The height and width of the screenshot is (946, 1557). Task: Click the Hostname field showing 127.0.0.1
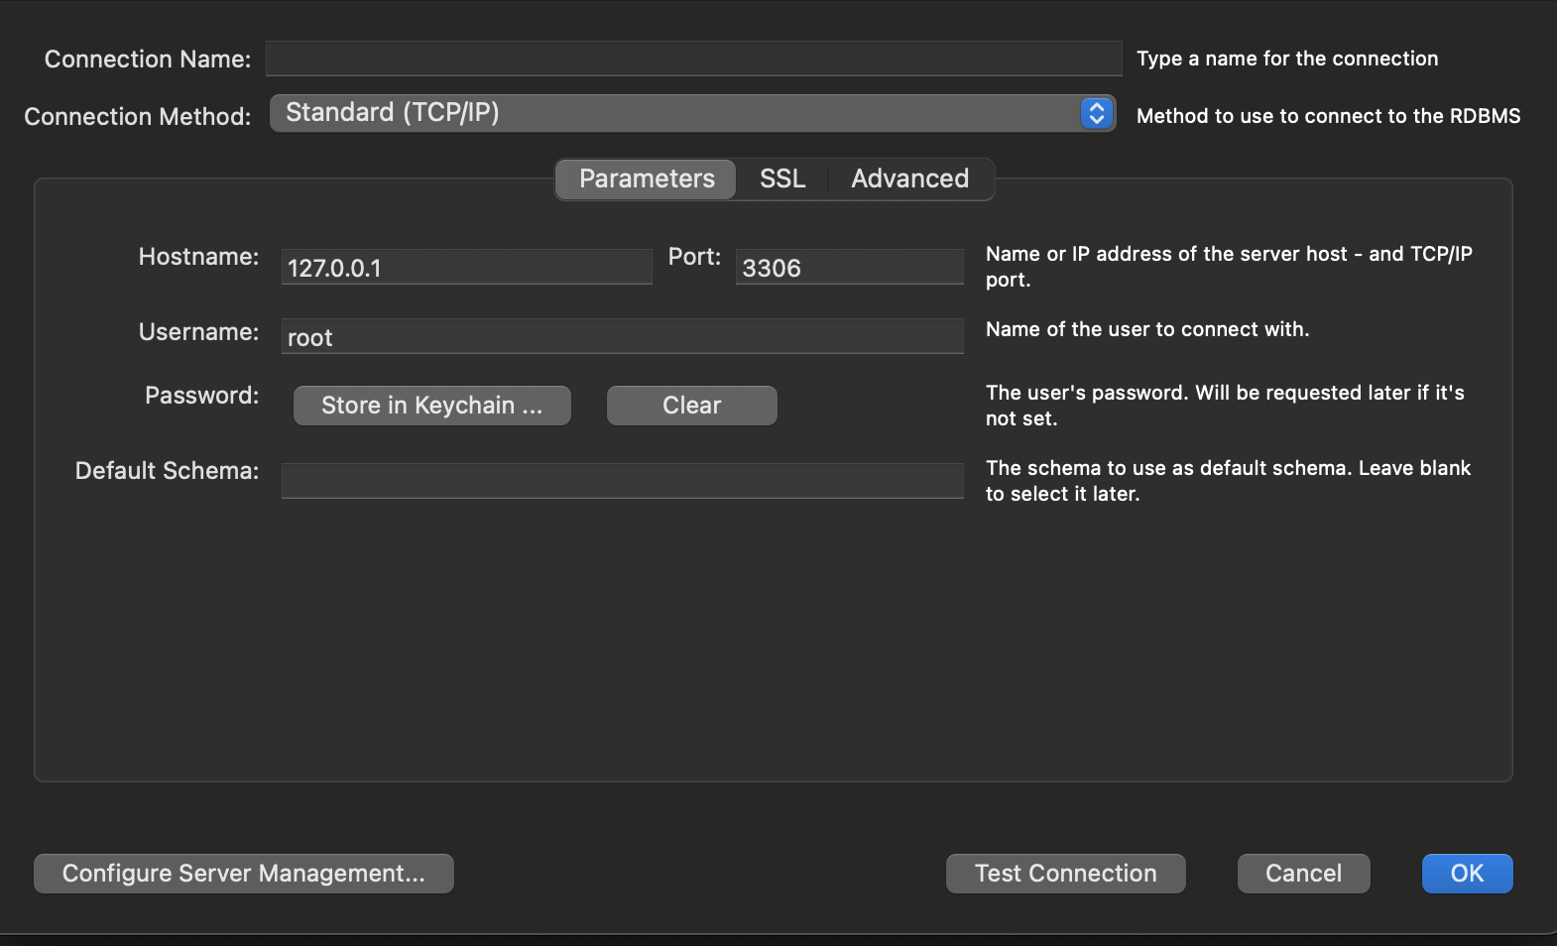(x=466, y=267)
